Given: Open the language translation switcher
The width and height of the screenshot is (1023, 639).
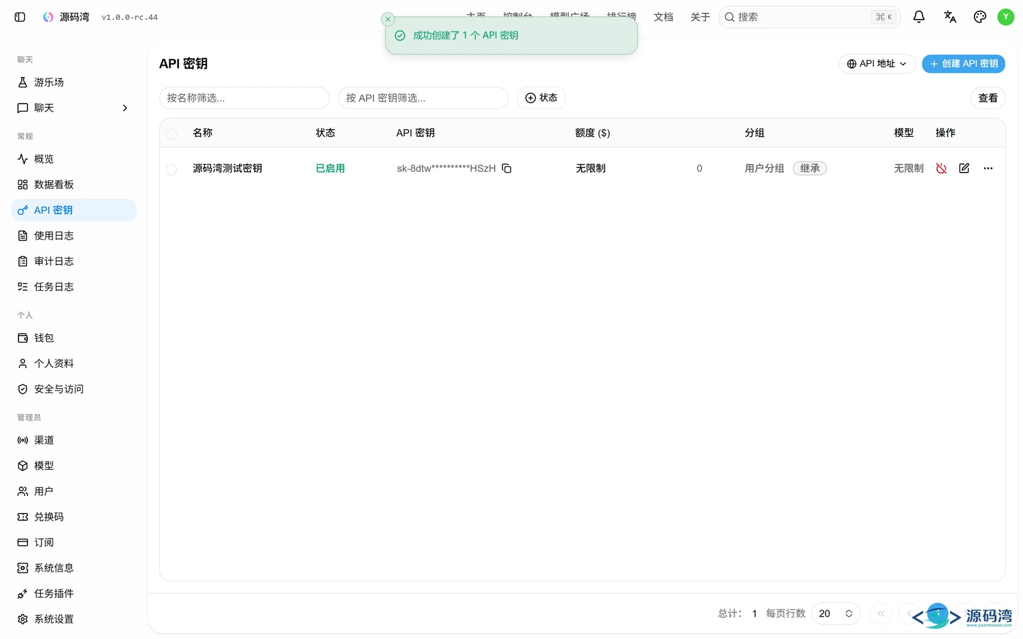Looking at the screenshot, I should (x=950, y=17).
